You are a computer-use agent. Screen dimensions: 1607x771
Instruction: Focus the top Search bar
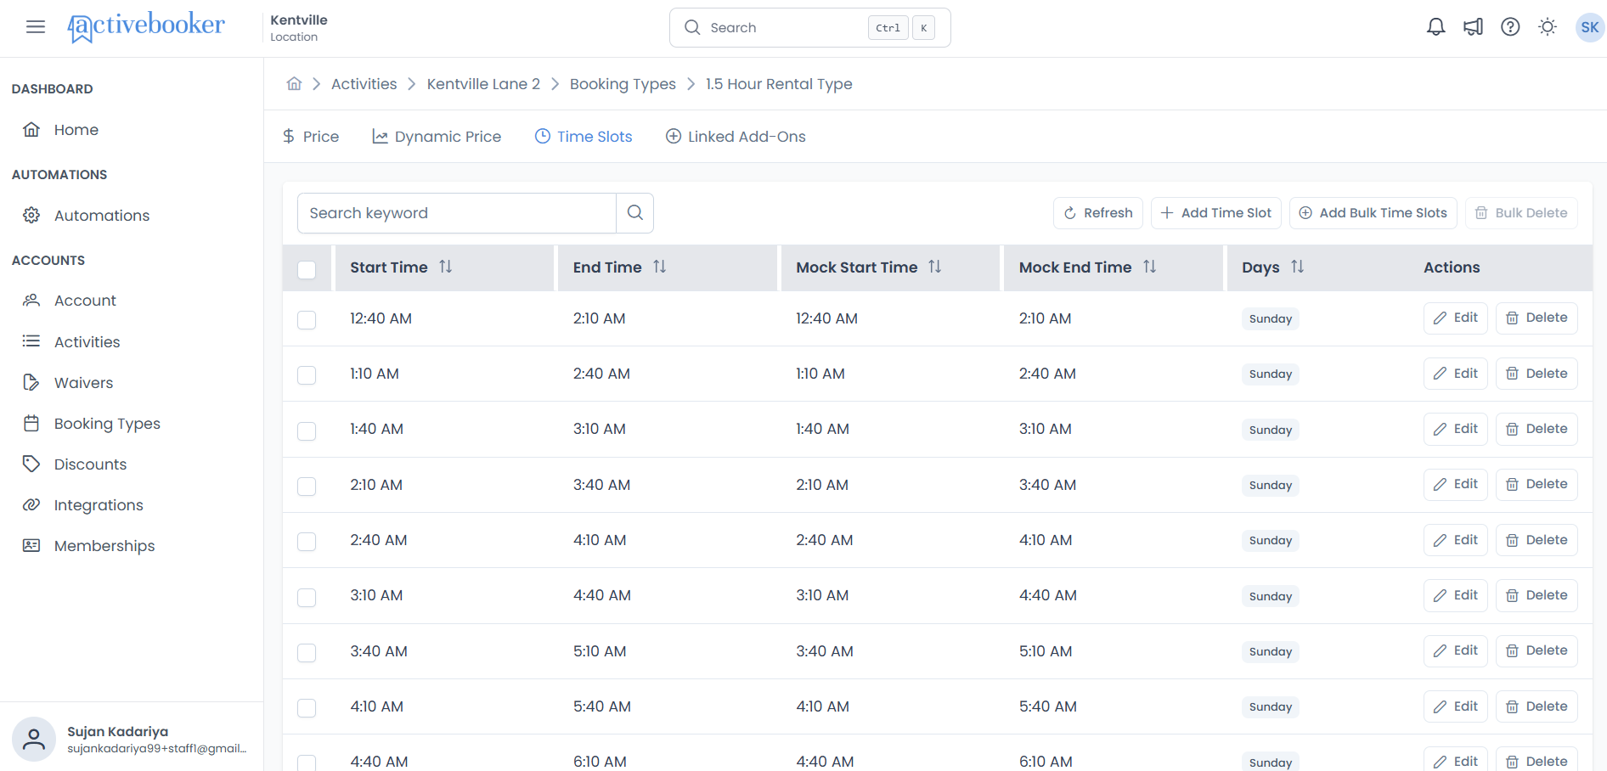point(809,27)
